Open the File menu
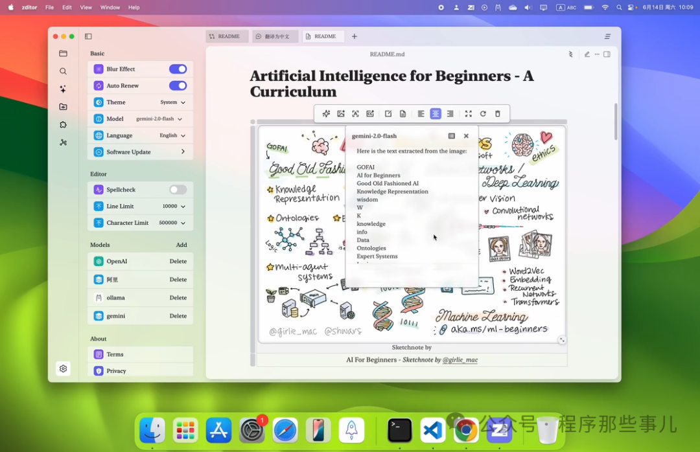This screenshot has width=700, height=452. [49, 7]
